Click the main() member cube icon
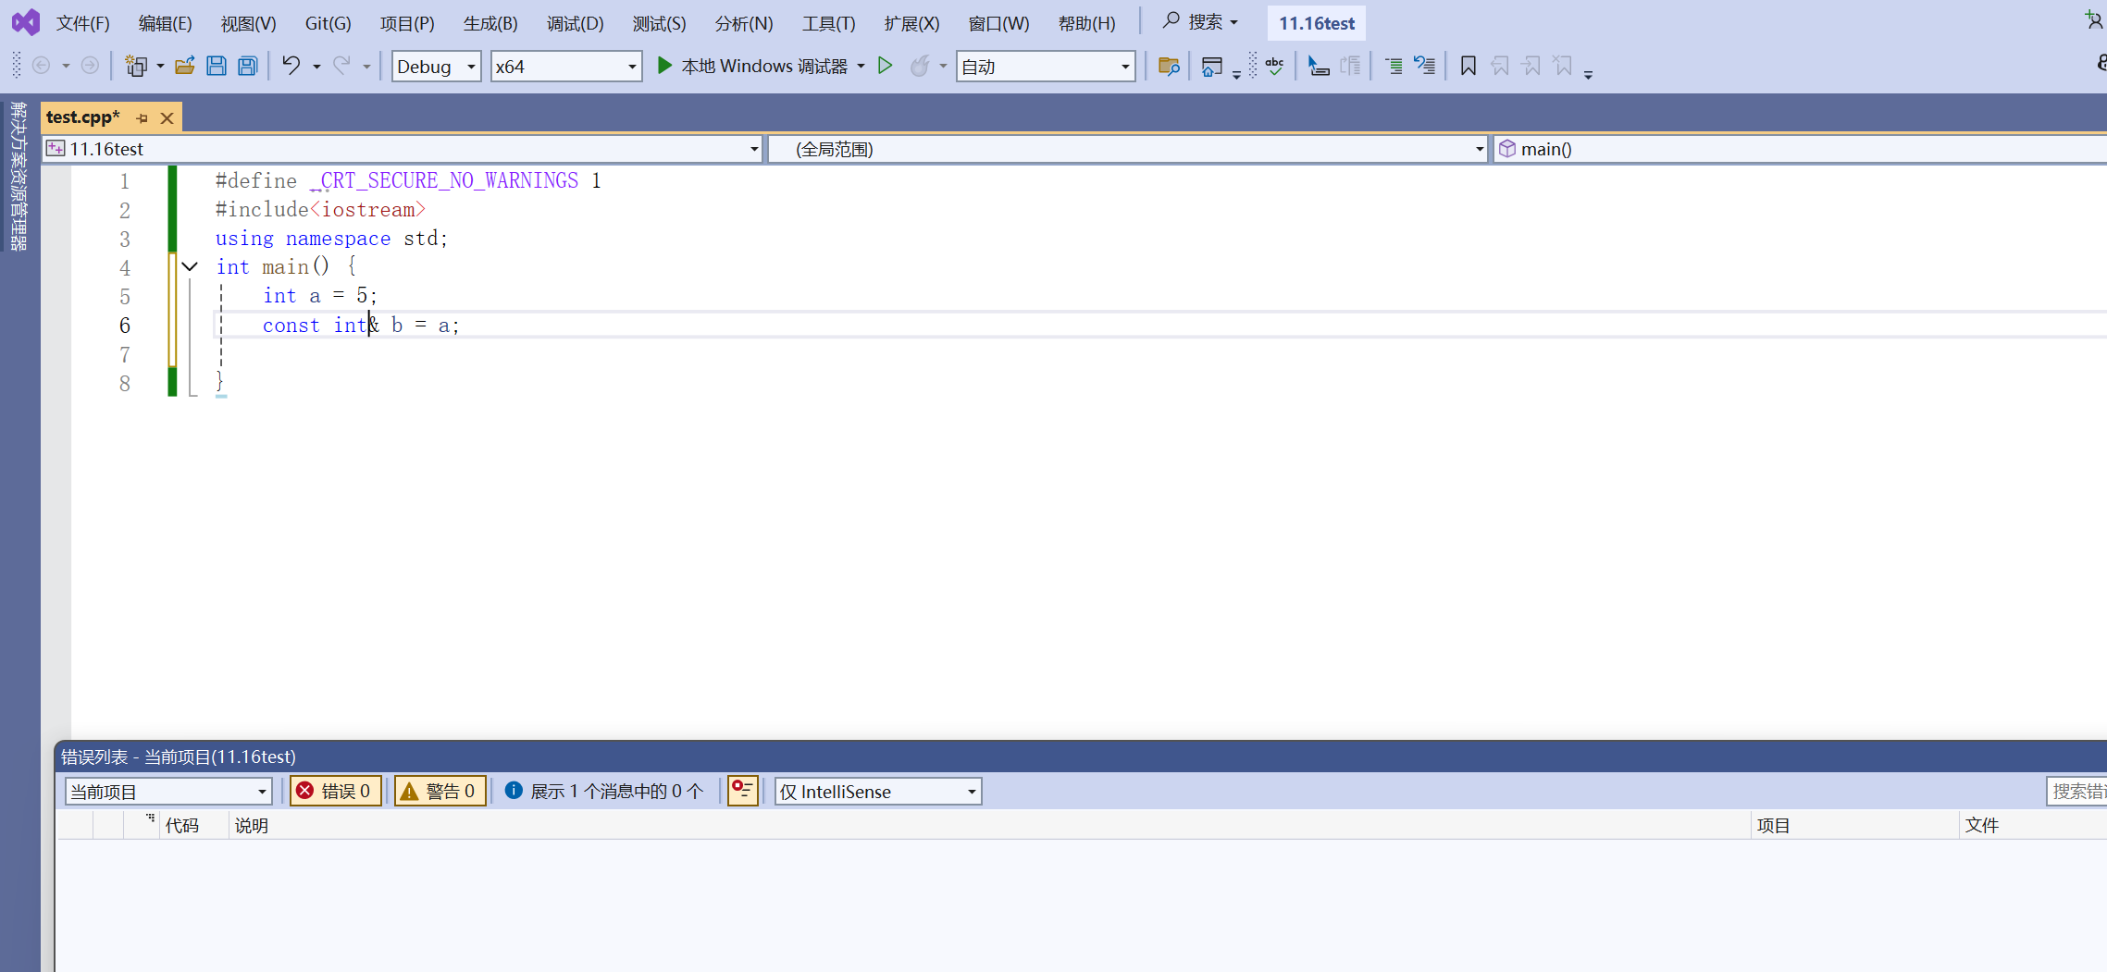Viewport: 2107px width, 972px height. click(x=1507, y=149)
